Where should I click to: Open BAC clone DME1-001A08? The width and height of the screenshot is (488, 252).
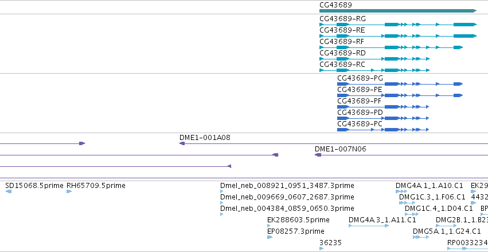click(x=334, y=143)
